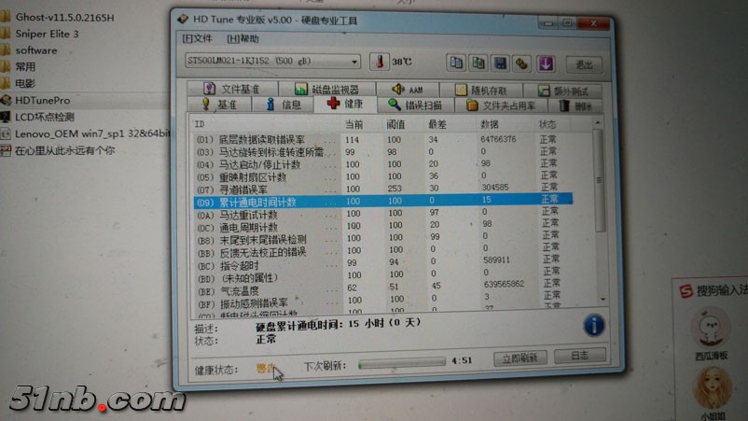Open the HDTunePro folder on desktop
Viewport: 748px width, 421px height.
click(x=43, y=100)
